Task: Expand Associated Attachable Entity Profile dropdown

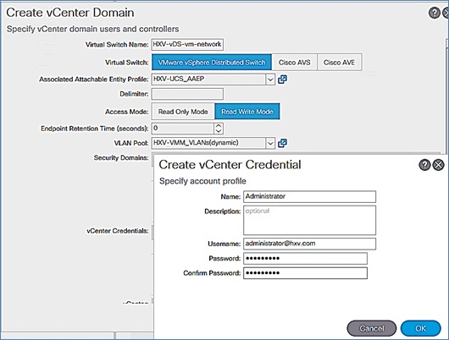Action: click(270, 80)
